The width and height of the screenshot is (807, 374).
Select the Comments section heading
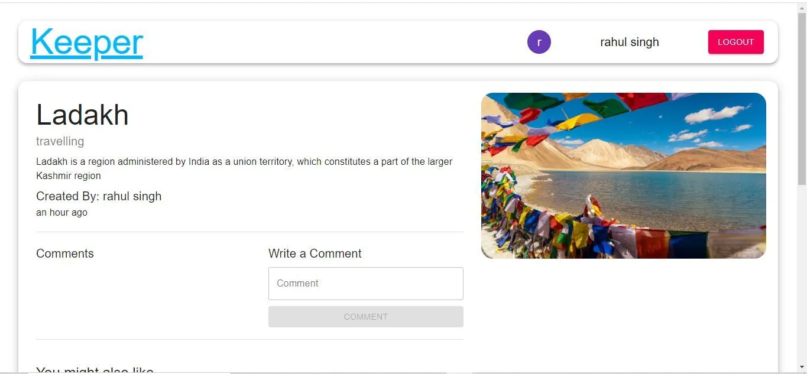click(65, 253)
